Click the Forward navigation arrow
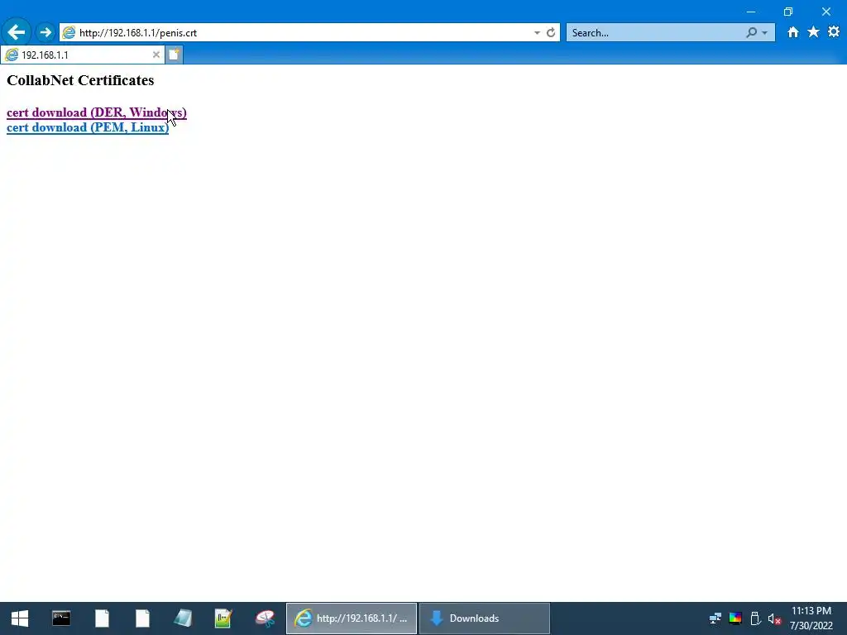 tap(45, 32)
